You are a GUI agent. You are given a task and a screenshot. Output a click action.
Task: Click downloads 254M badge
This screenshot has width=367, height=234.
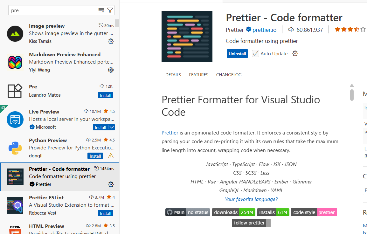233,212
